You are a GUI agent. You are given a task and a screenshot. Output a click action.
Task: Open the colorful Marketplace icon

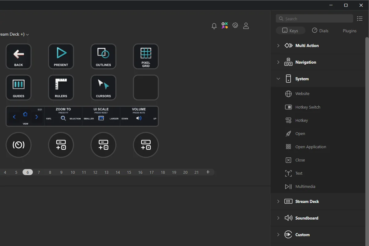(225, 26)
